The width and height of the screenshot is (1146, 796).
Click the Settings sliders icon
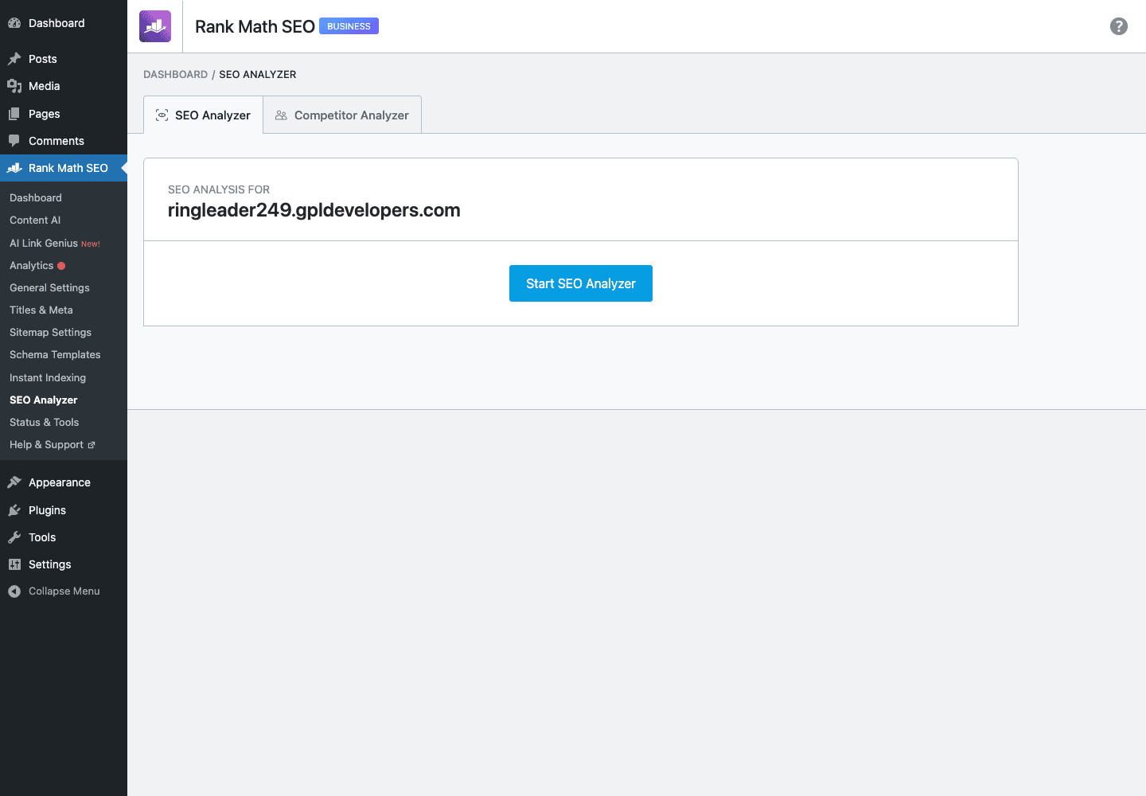pos(14,564)
